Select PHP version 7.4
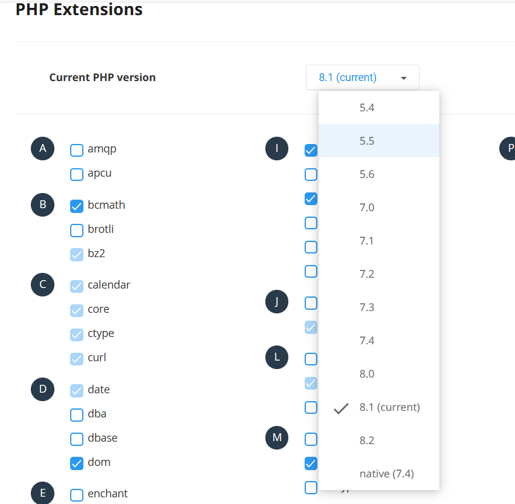Image resolution: width=515 pixels, height=504 pixels. pyautogui.click(x=367, y=341)
